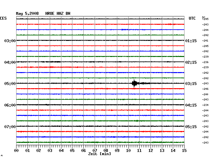Click the large seismic burst on the 05:00 trace
This screenshot has width=210, height=159.
[x=134, y=83]
